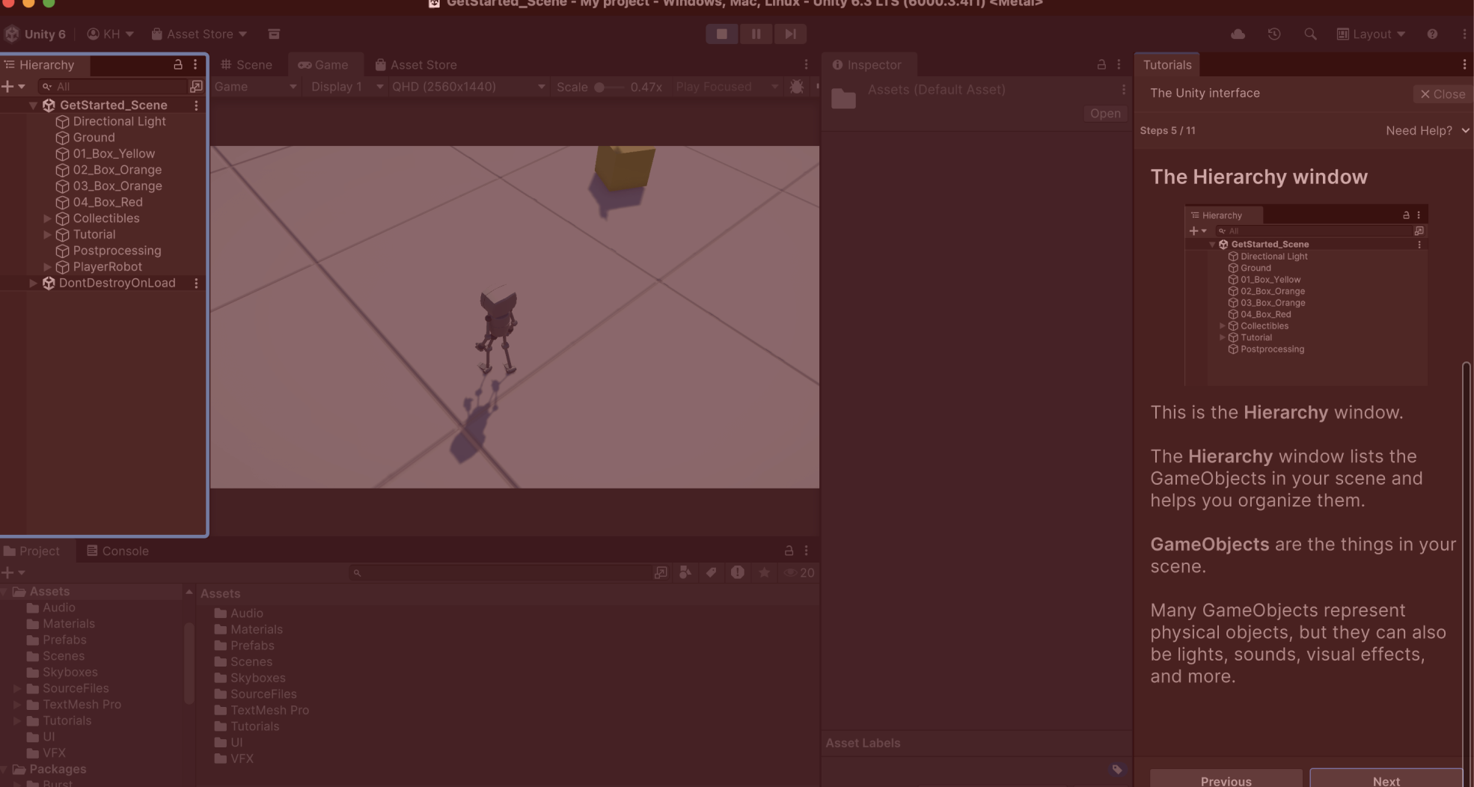Stop Play Mode with the stop button
This screenshot has width=1474, height=787.
(x=721, y=34)
